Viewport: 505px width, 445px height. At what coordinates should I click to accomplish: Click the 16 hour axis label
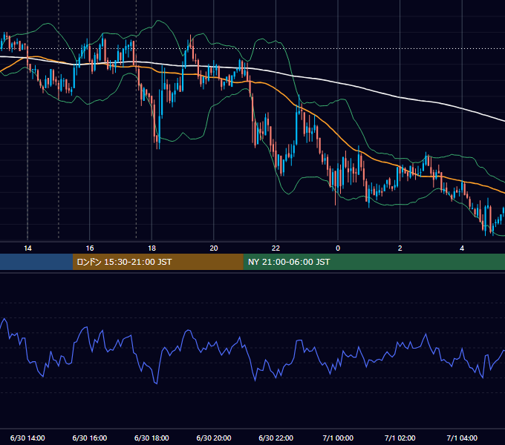[90, 248]
